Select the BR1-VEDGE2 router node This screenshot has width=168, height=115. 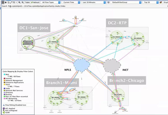tap(82, 98)
